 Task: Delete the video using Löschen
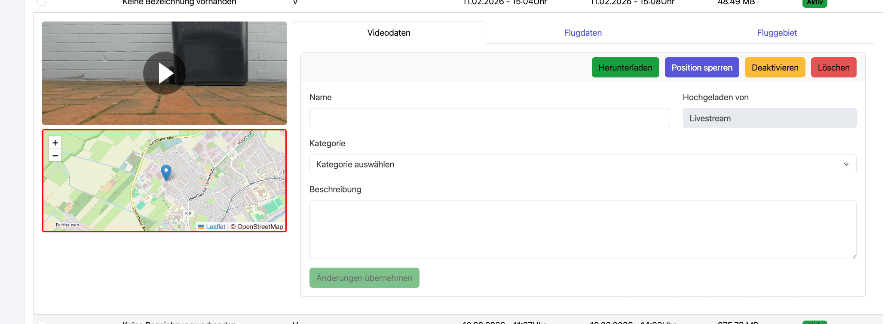(x=833, y=68)
